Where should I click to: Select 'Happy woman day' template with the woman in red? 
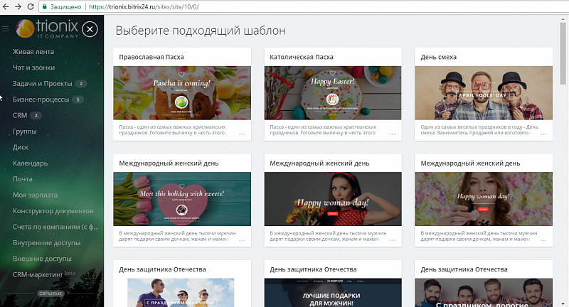(333, 199)
